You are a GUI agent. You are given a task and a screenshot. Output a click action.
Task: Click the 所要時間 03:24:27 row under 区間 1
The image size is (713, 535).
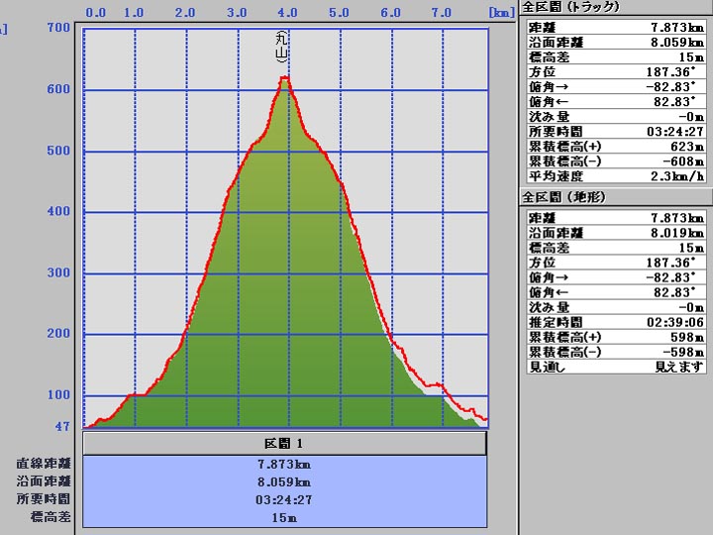click(x=285, y=499)
